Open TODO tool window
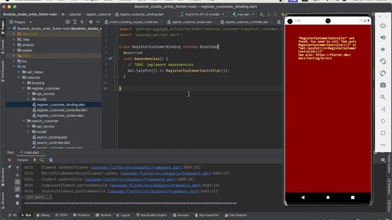The height and width of the screenshot is (220, 392). tap(61, 215)
